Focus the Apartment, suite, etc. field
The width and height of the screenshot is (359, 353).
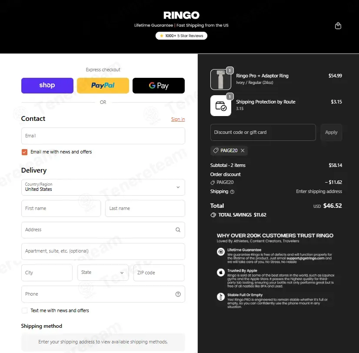[x=103, y=251]
